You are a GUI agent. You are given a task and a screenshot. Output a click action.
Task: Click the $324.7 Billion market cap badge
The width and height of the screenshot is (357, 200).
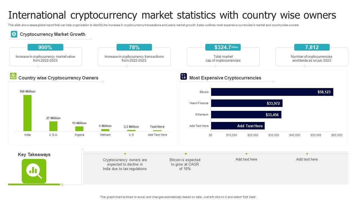(223, 47)
